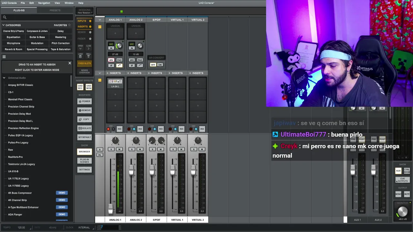The width and height of the screenshot is (413, 232).
Task: Enable PAD on Analog 2
Action: coord(140,60)
